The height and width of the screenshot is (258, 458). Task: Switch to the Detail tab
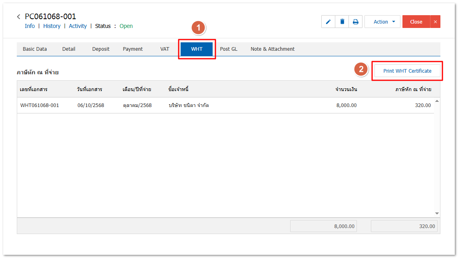[x=69, y=49]
